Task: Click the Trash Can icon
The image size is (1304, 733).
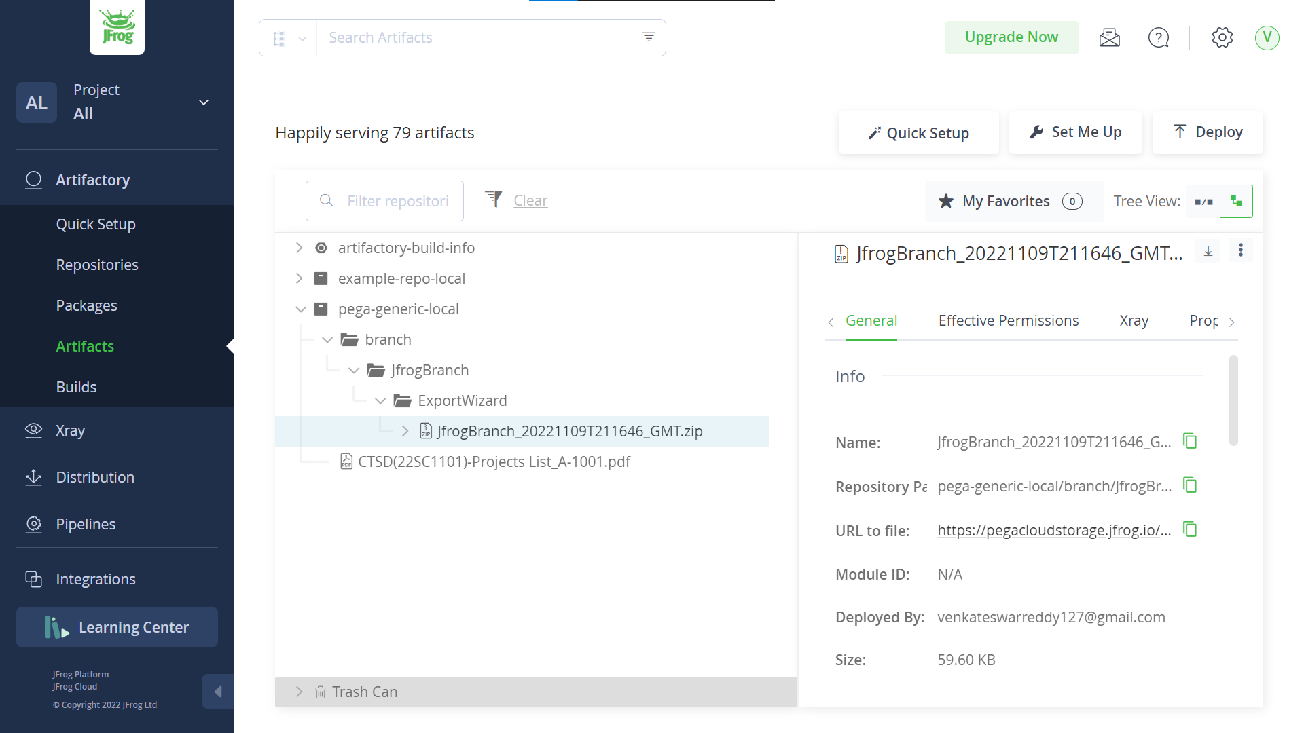Action: tap(320, 692)
